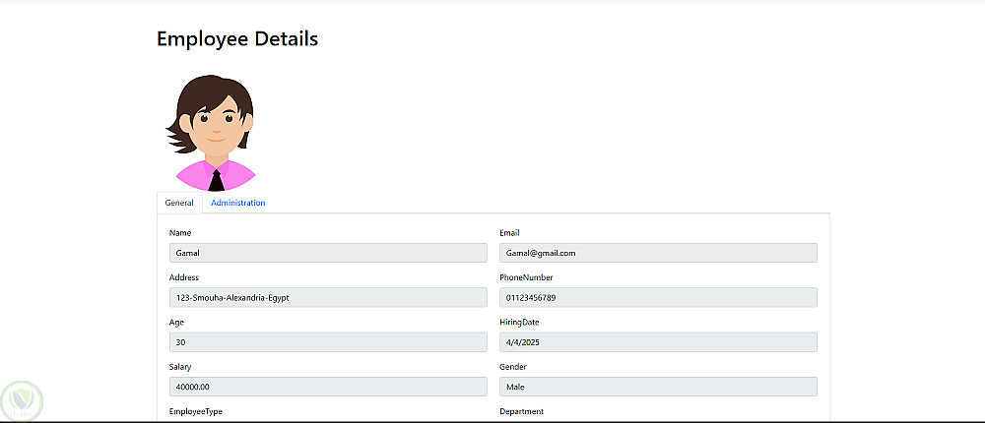
Task: Click the EmployeeType label
Action: click(196, 411)
